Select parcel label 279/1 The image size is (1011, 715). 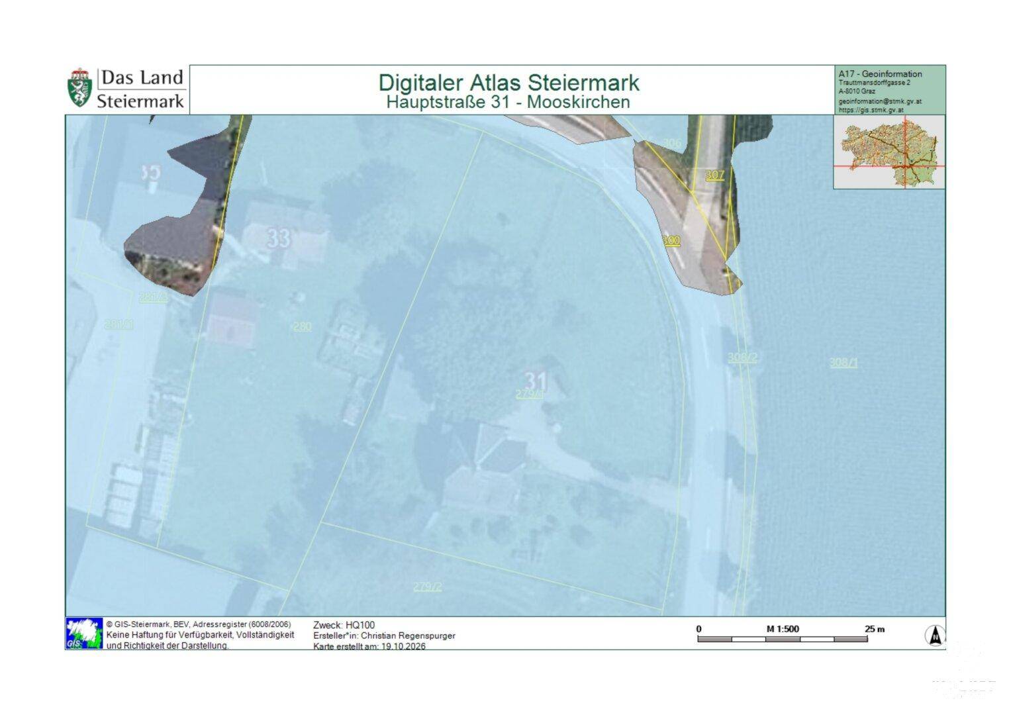click(529, 394)
